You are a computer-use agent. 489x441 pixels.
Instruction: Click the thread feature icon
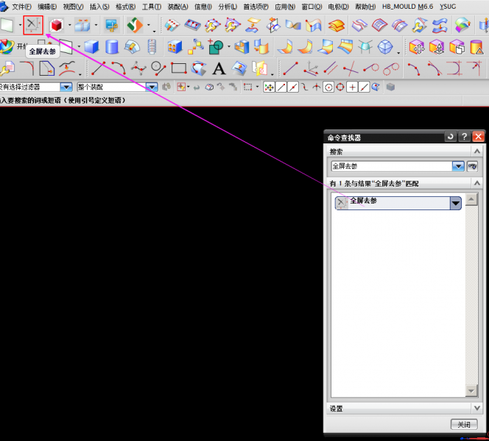[x=152, y=47]
